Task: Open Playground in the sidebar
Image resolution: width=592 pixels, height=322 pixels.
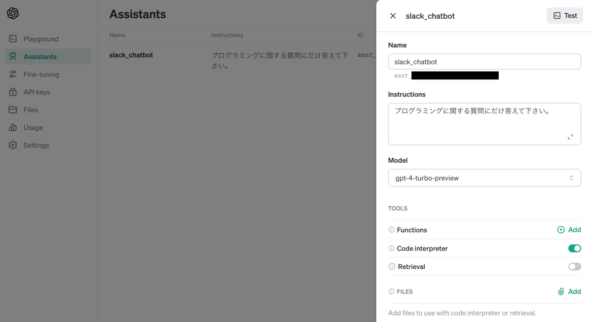Action: click(x=48, y=39)
